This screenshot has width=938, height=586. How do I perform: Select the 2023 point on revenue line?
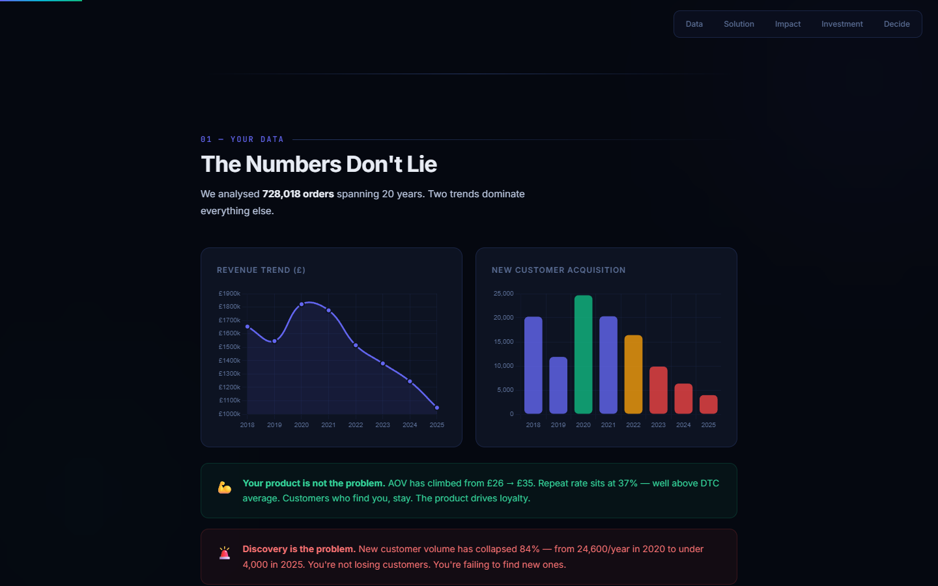point(383,363)
